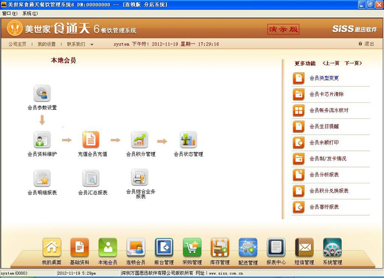Image resolution: width=384 pixels, height=278 pixels.
Task: Open 会员帐务流水核对 link
Action: point(329,111)
